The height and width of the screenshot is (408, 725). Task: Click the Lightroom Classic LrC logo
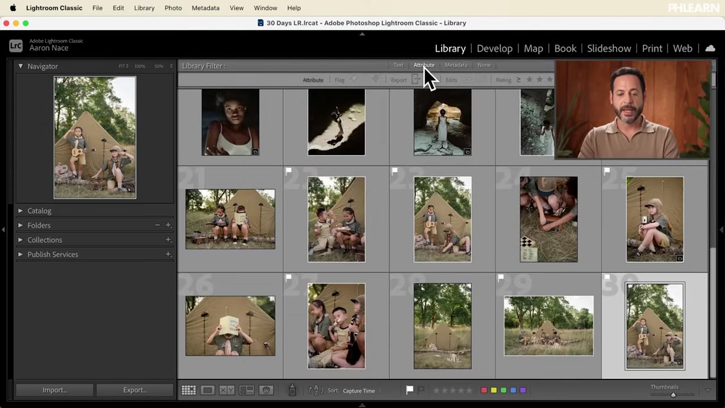coord(16,45)
